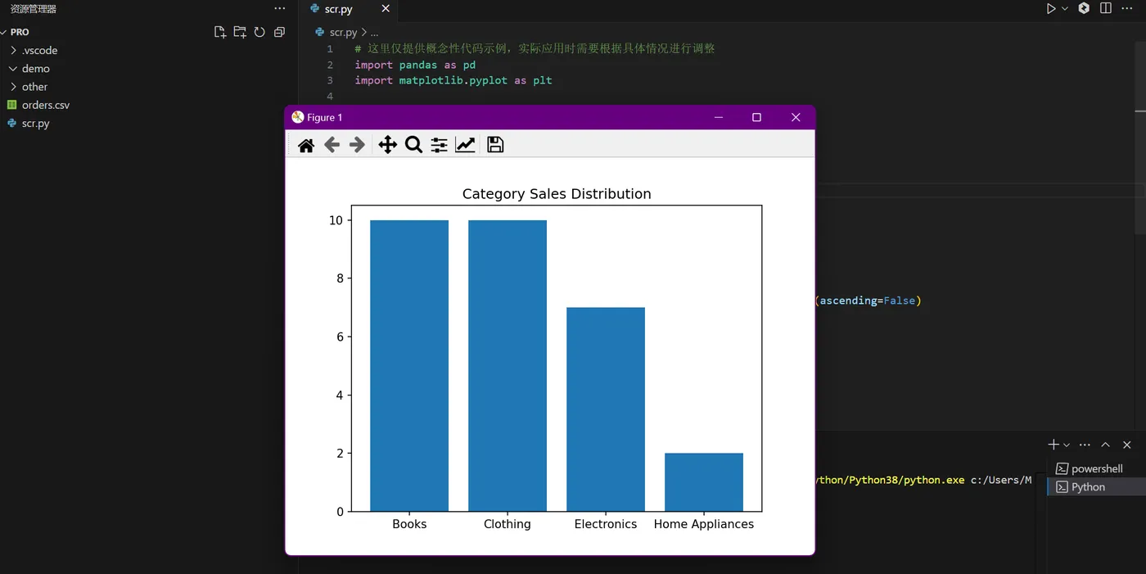Select the Zoom to rectangle tool
Image resolution: width=1146 pixels, height=574 pixels.
(x=413, y=145)
